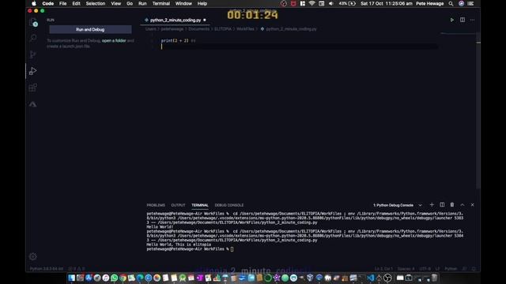Select the TERMINAL panel tab
Screen dimensions: 506x284
pos(200,205)
